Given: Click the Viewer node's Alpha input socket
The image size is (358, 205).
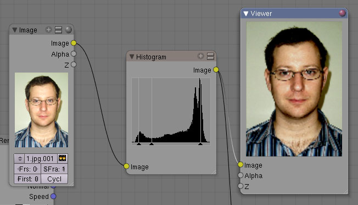Looking at the screenshot, I should 240,175.
